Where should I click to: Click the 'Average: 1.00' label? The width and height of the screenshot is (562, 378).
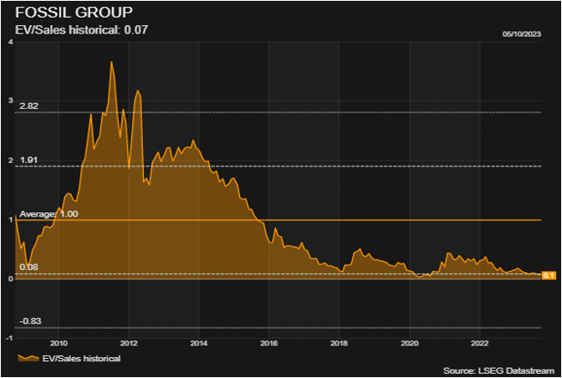coord(49,214)
